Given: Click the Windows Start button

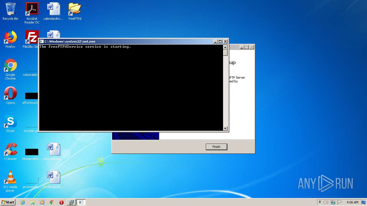Looking at the screenshot, I should [8, 202].
